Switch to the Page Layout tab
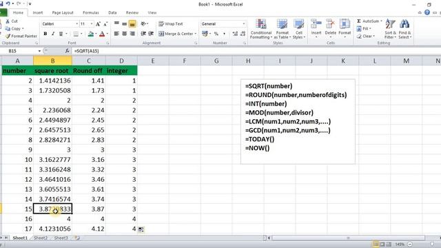441x248 pixels. tap(63, 12)
